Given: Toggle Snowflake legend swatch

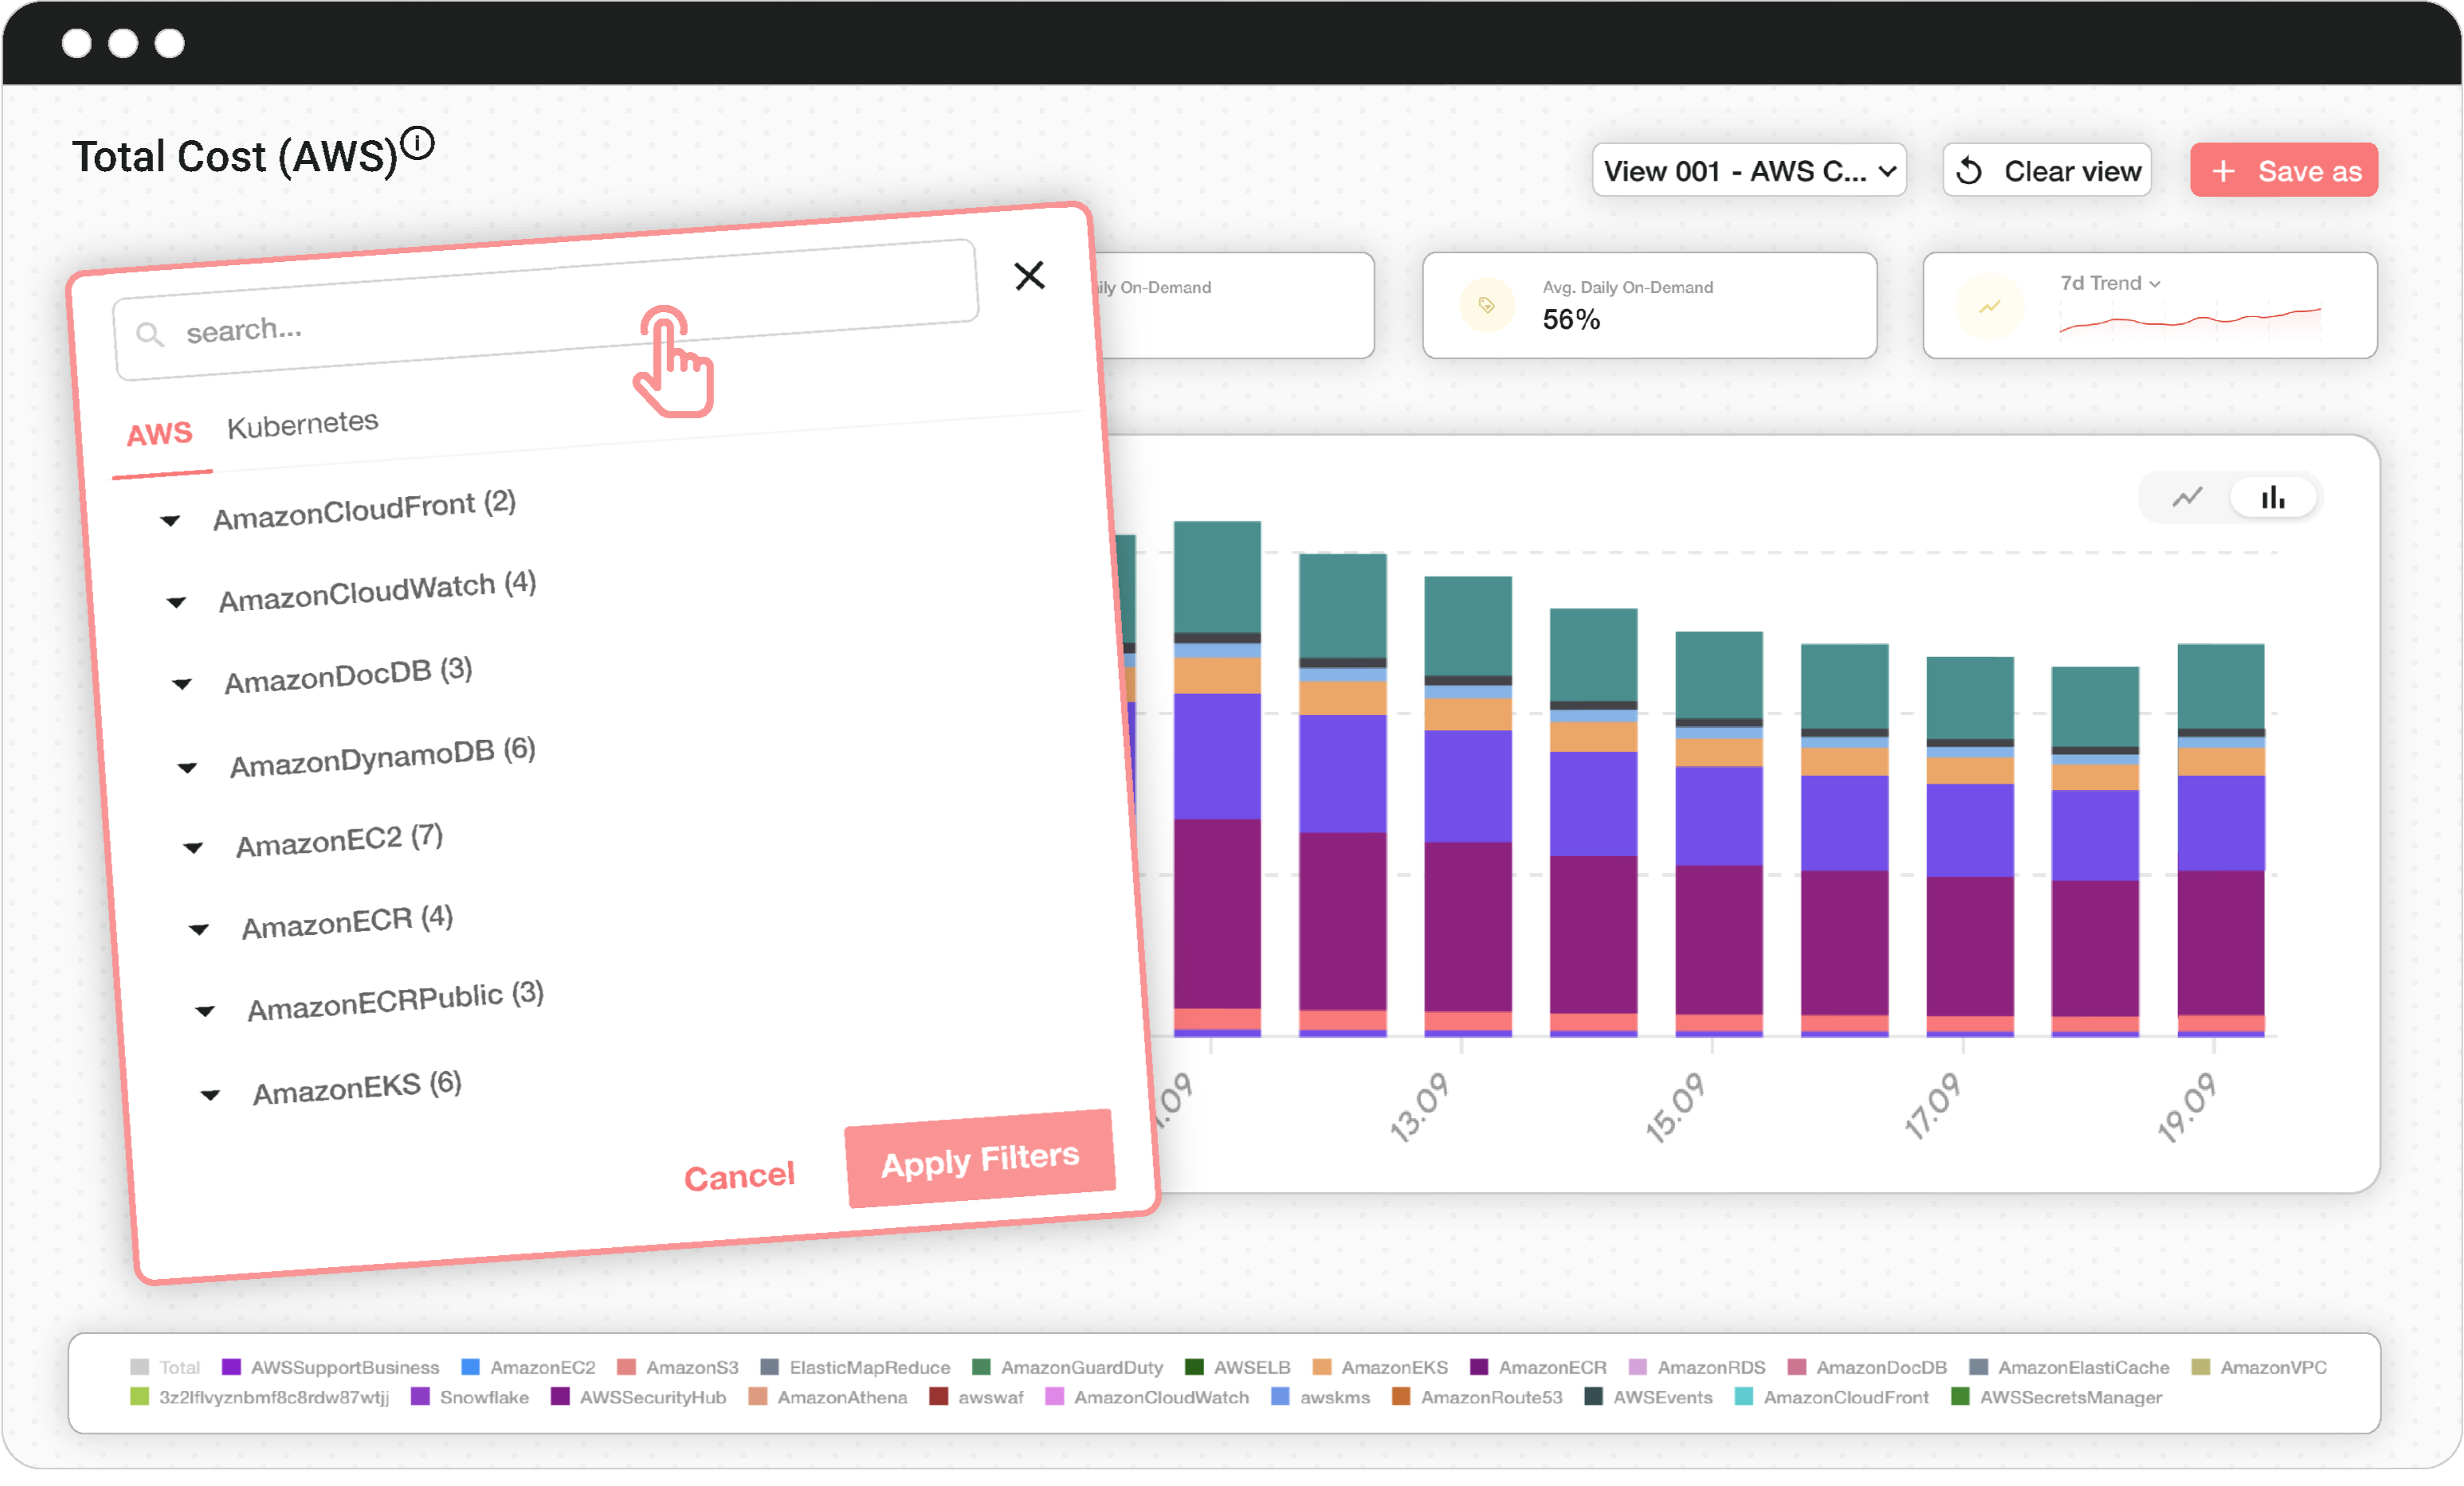Looking at the screenshot, I should pos(420,1397).
